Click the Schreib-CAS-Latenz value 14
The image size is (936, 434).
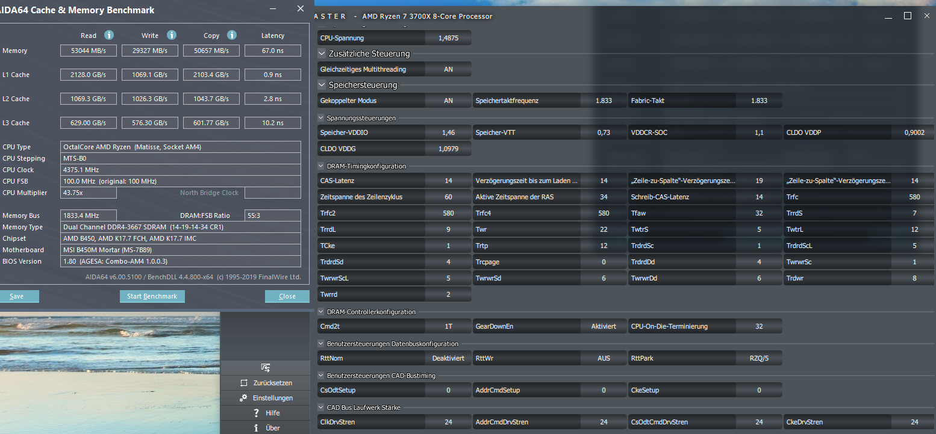click(759, 197)
